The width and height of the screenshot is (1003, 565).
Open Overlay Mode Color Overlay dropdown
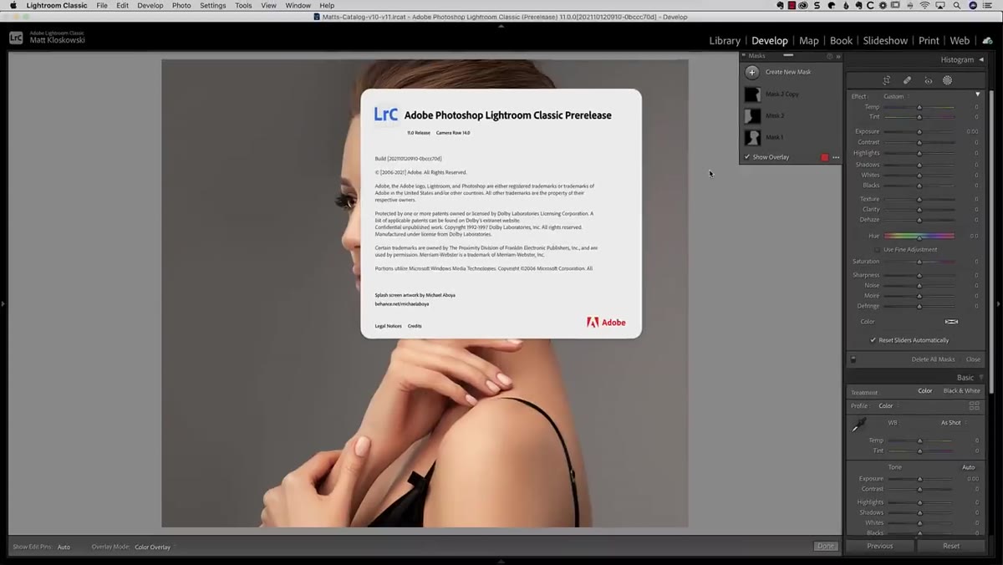click(x=155, y=547)
